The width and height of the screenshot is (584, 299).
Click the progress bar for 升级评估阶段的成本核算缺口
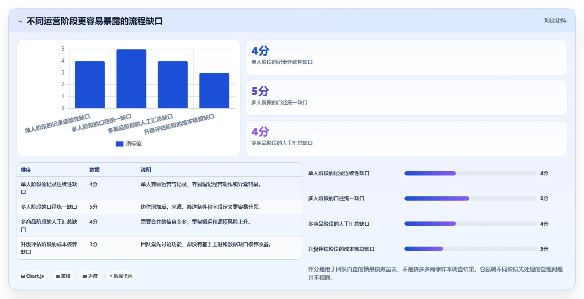[x=470, y=249]
